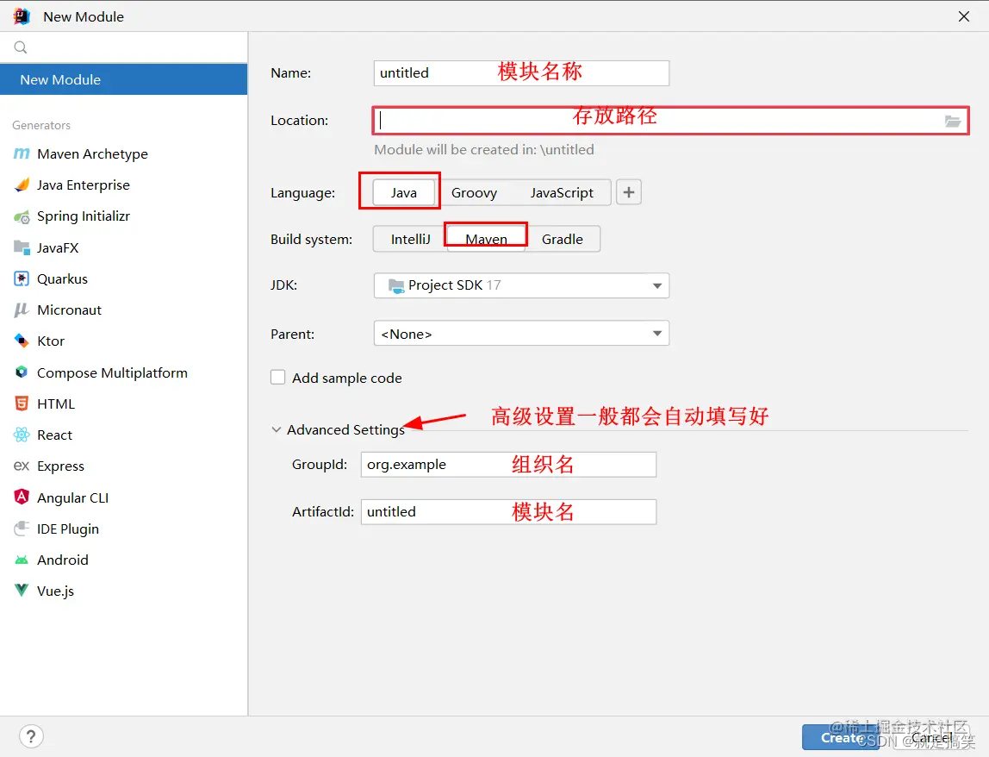Choose Gradle build system
The image size is (989, 757).
562,240
